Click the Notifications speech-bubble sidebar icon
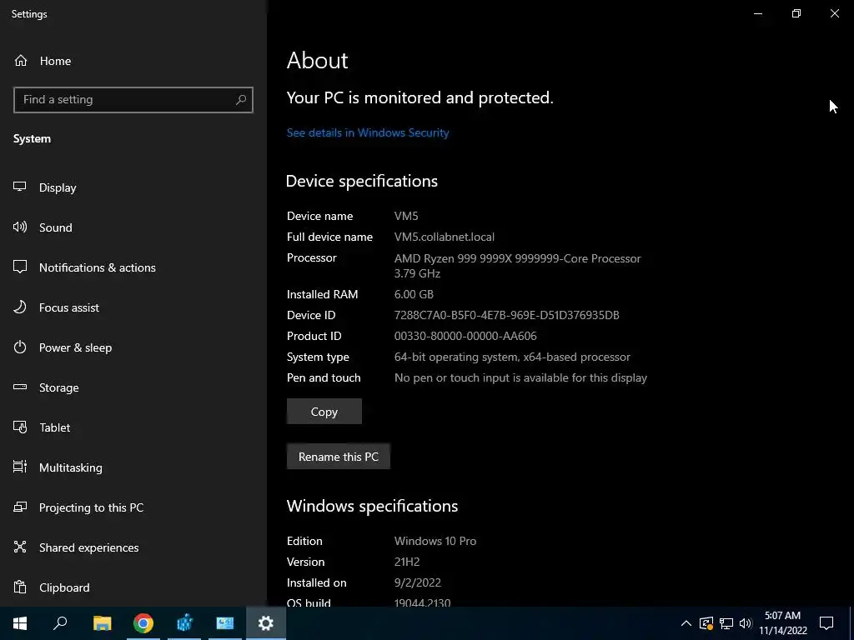The image size is (854, 640). [20, 267]
